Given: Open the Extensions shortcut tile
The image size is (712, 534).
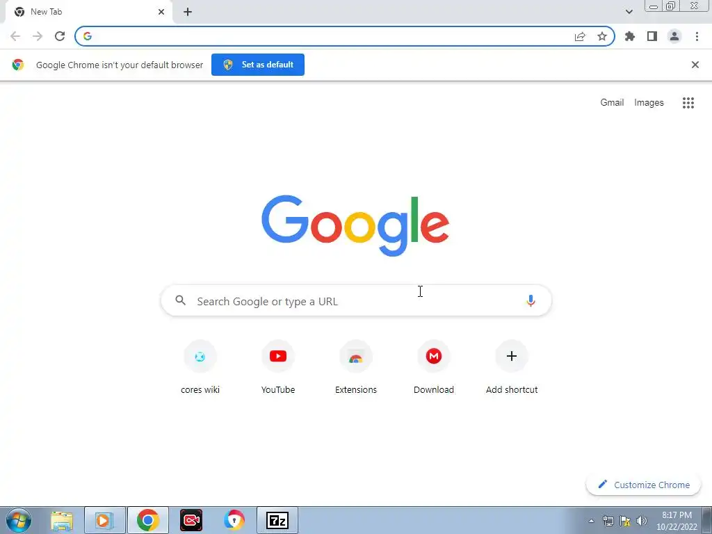Looking at the screenshot, I should tap(356, 367).
